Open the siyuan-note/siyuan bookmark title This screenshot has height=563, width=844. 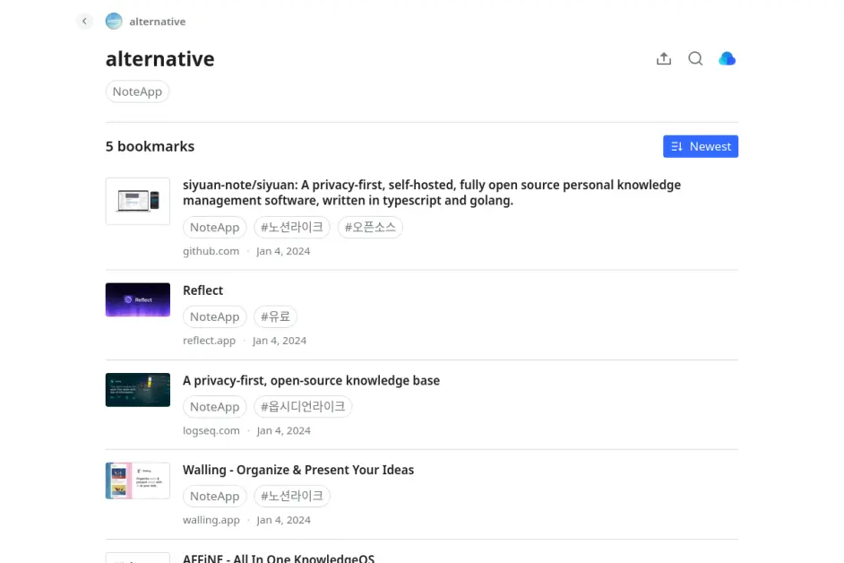pyautogui.click(x=431, y=193)
